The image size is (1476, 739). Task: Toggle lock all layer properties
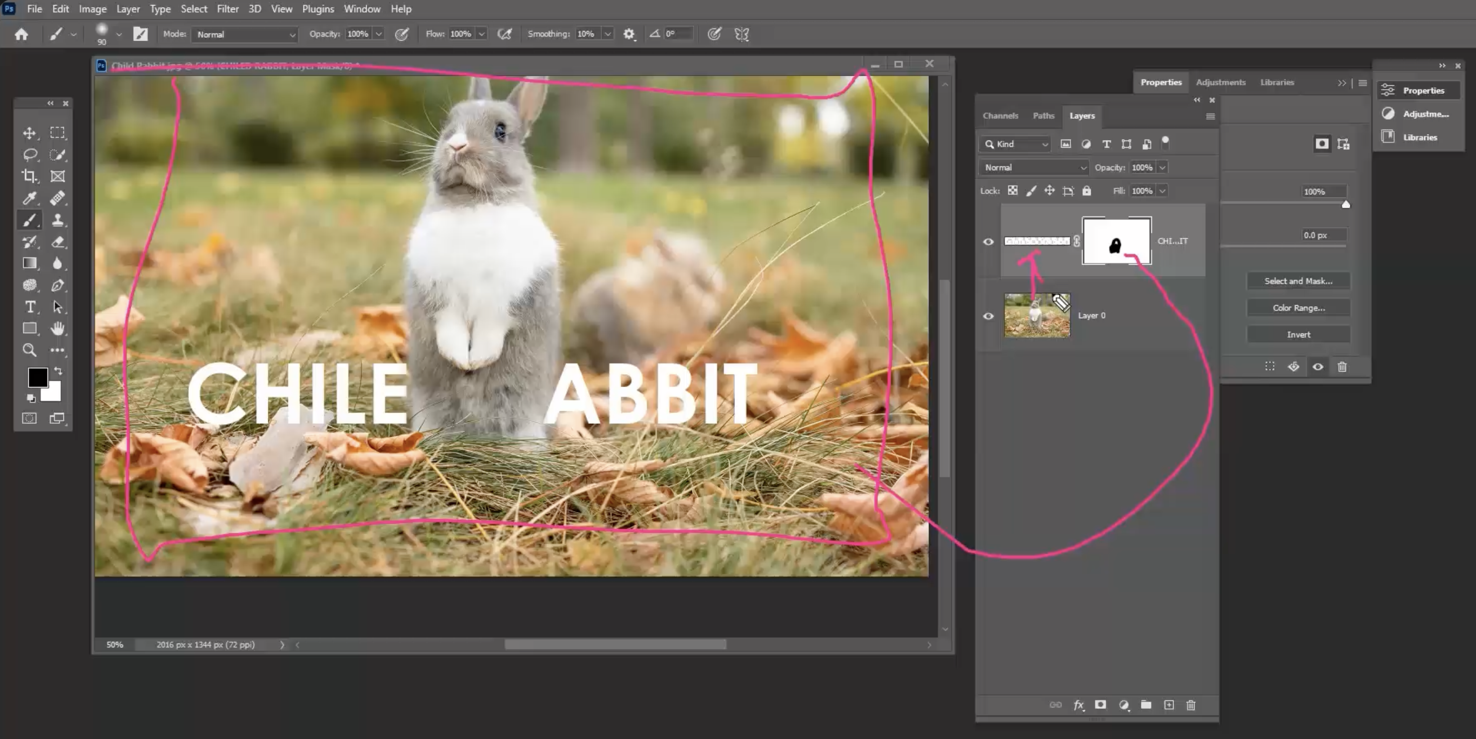click(x=1086, y=191)
